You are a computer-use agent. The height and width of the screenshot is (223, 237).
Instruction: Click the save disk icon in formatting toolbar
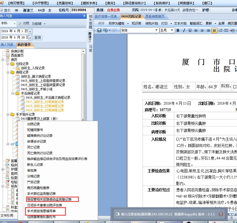99,30
